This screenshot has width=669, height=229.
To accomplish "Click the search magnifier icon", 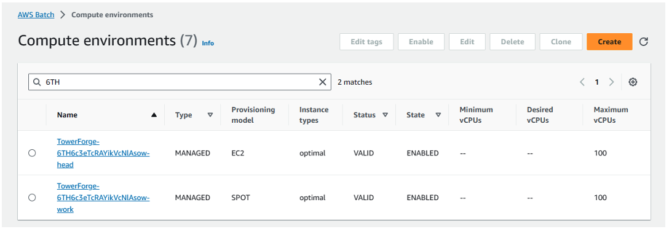I will pos(37,82).
